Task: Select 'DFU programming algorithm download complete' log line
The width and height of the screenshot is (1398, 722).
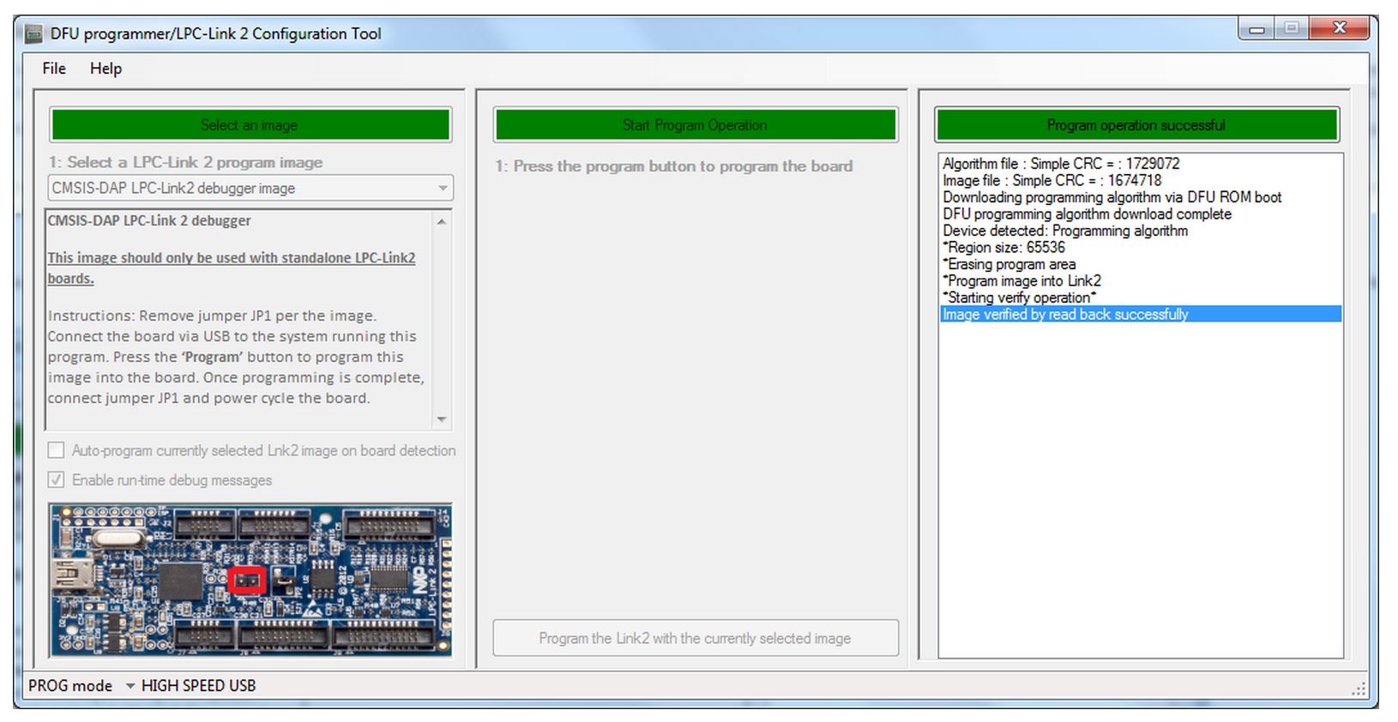Action: (1140, 214)
